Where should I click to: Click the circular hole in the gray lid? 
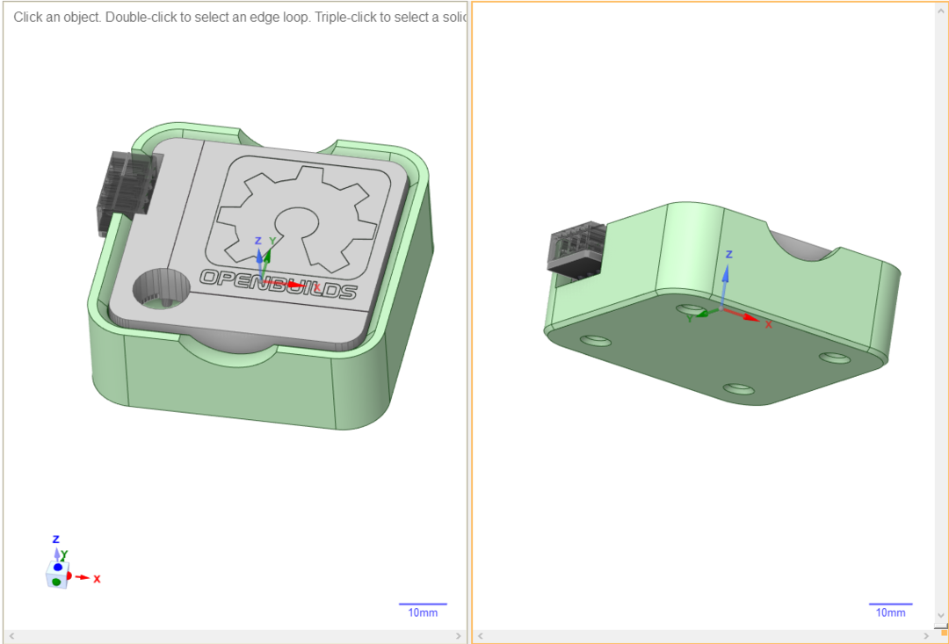162,289
